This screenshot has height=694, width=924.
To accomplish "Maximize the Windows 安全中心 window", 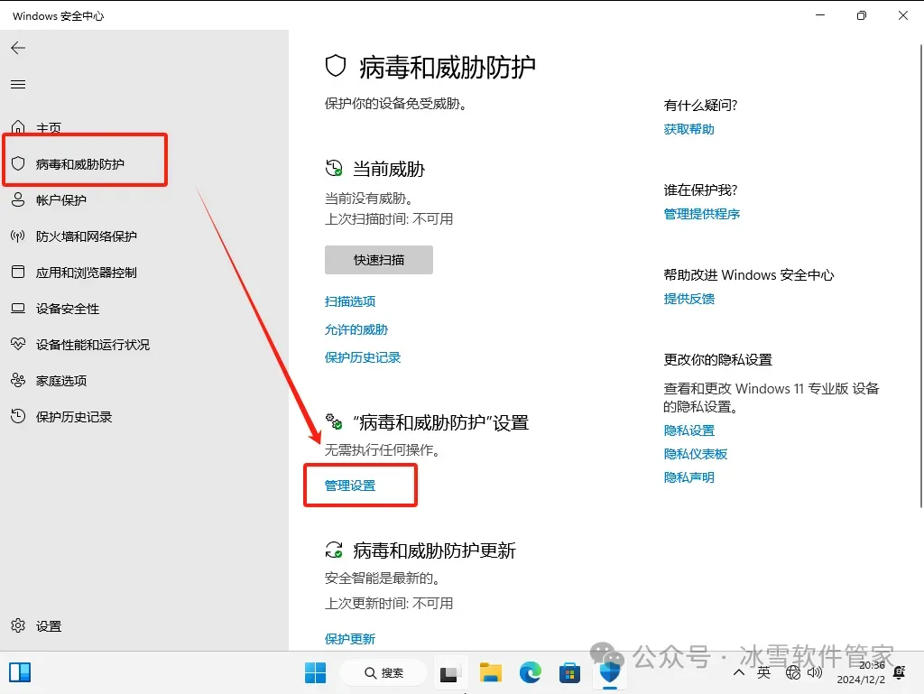I will pos(862,16).
